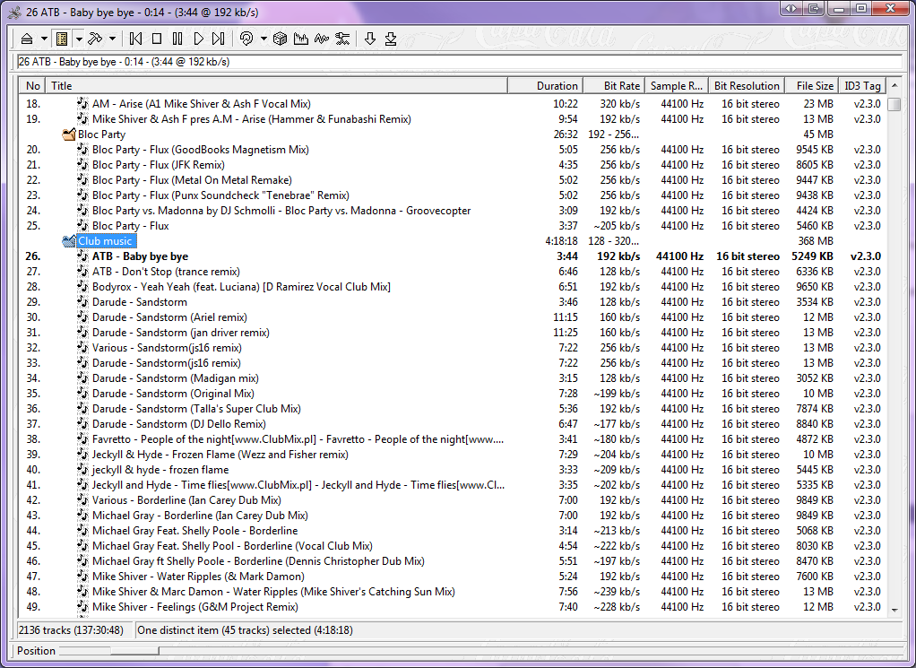Sort the playlist by the No column
Viewport: 916px width, 668px height.
[32, 86]
